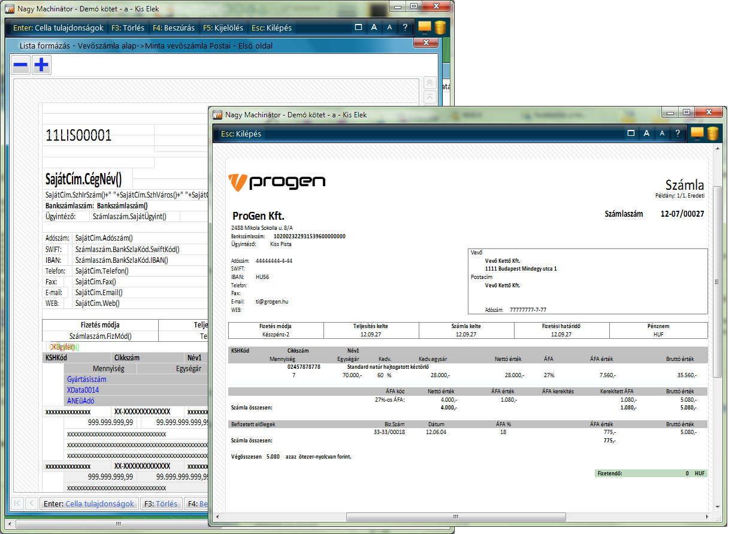Select the Fizetés módja header cell in designer

(101, 325)
